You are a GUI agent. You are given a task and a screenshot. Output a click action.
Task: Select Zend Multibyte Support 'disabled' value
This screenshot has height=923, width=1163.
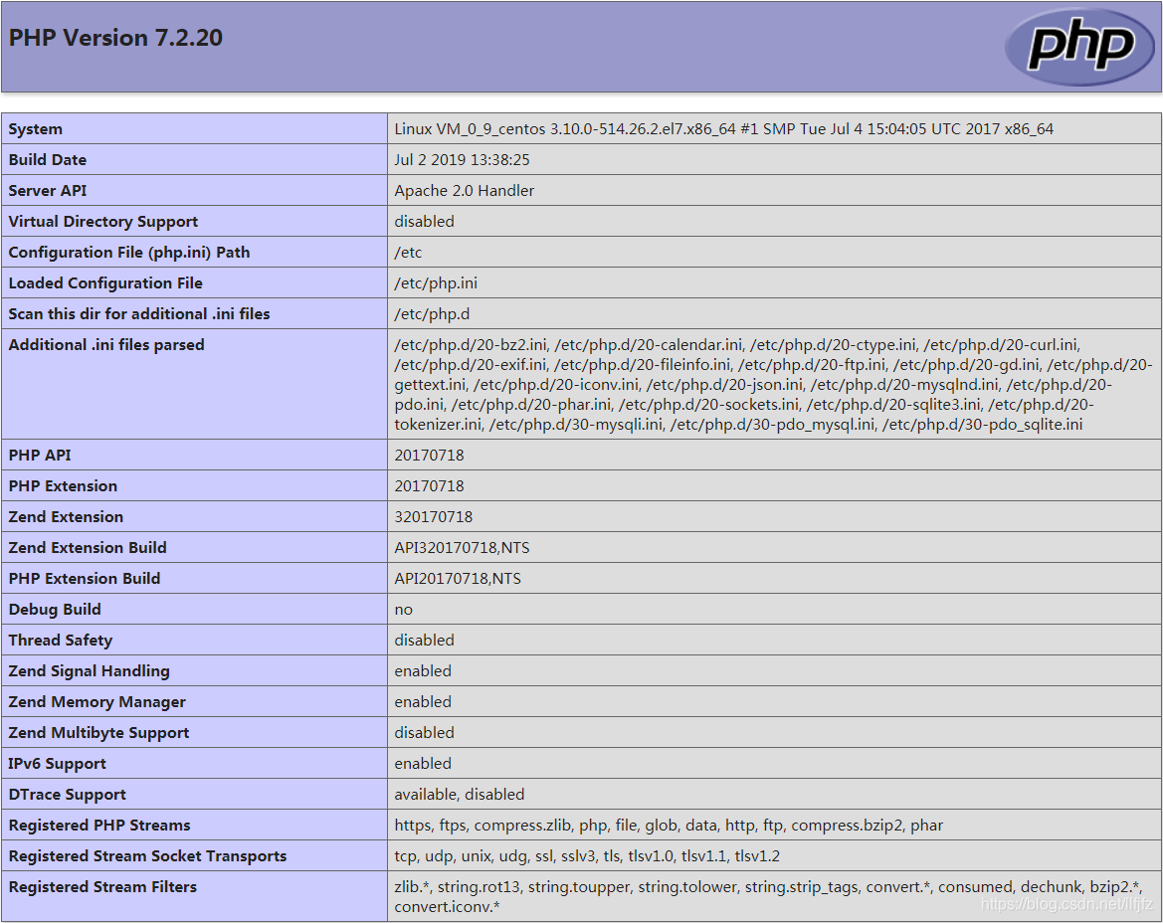(x=424, y=732)
